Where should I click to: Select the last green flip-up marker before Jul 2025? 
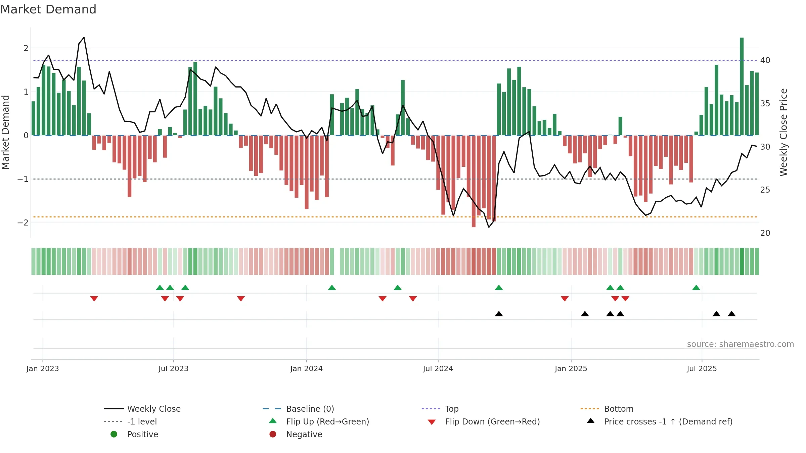click(696, 288)
